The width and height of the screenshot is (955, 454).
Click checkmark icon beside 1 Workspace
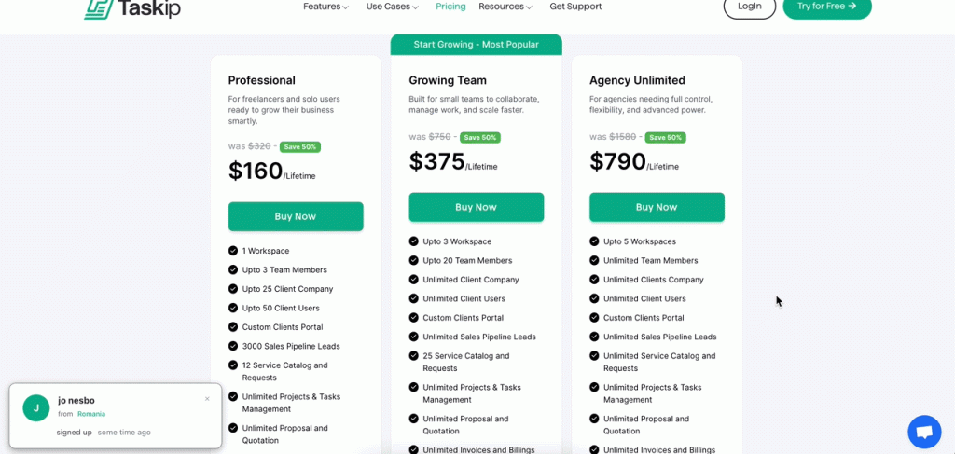coord(233,251)
